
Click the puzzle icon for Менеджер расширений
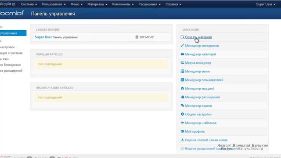182,97
